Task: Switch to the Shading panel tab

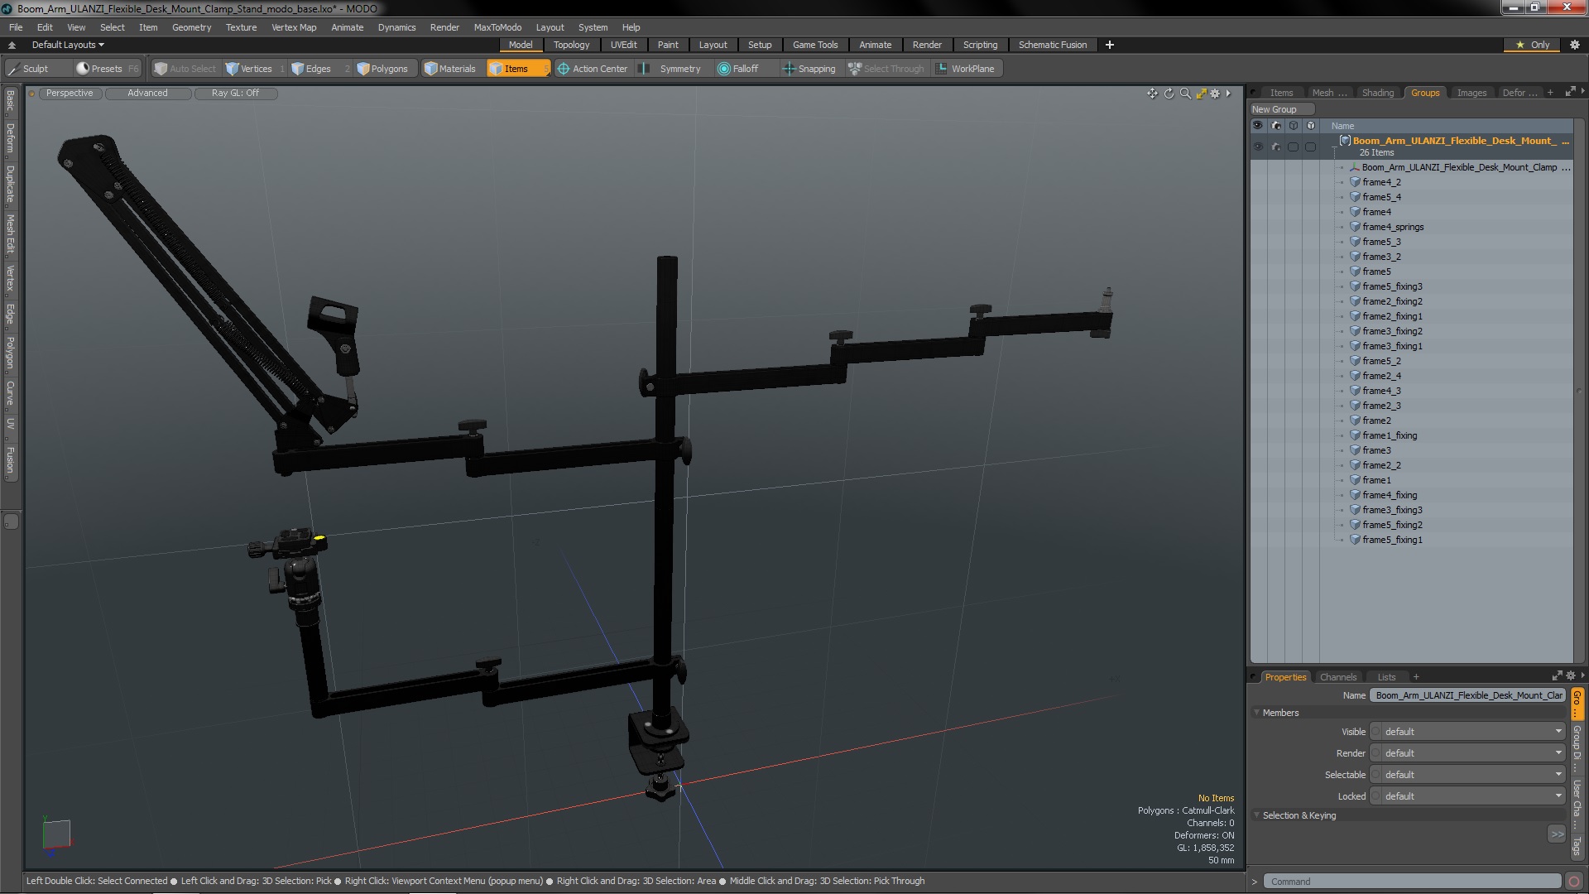Action: (x=1377, y=93)
